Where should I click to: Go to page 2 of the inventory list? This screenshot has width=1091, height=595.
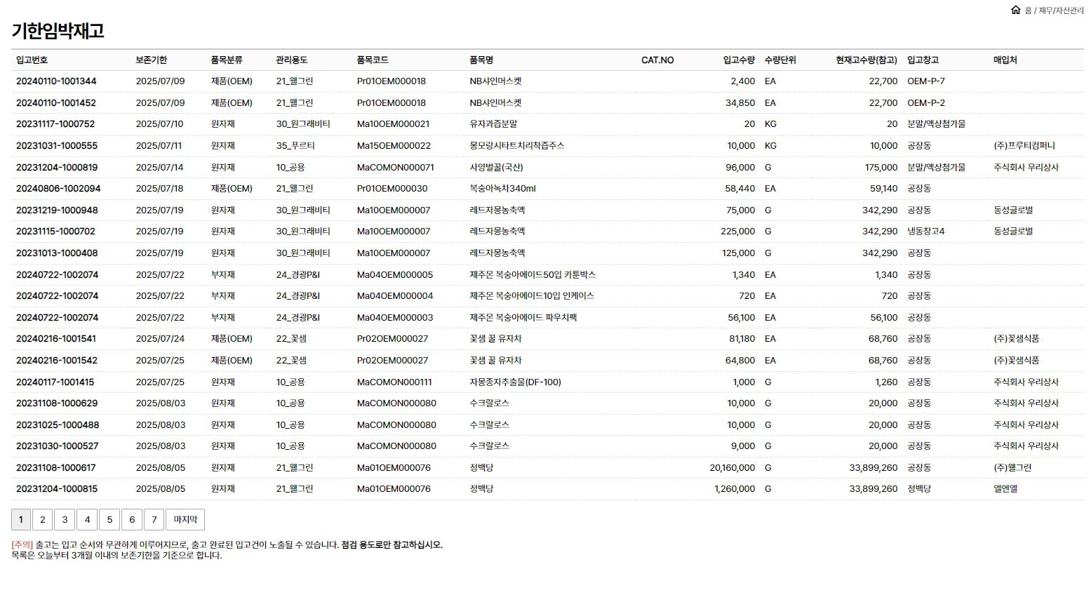(42, 519)
